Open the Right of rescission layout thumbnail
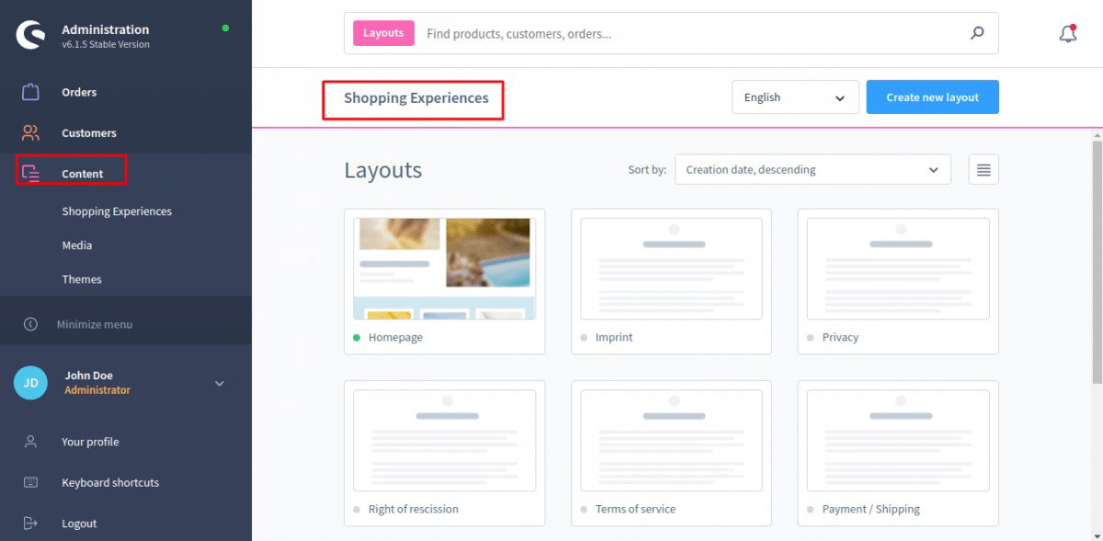 click(x=444, y=440)
